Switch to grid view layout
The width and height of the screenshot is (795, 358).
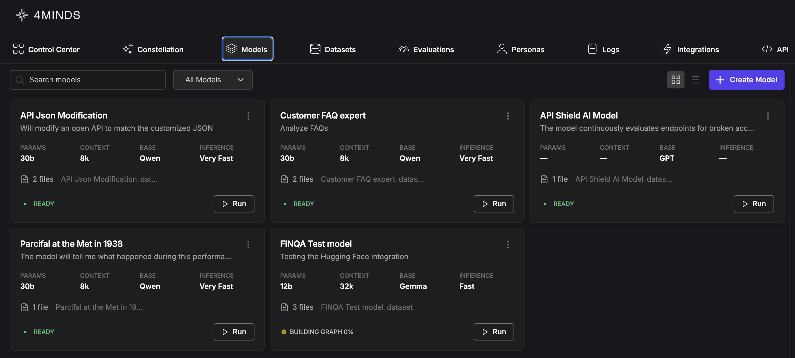[676, 80]
